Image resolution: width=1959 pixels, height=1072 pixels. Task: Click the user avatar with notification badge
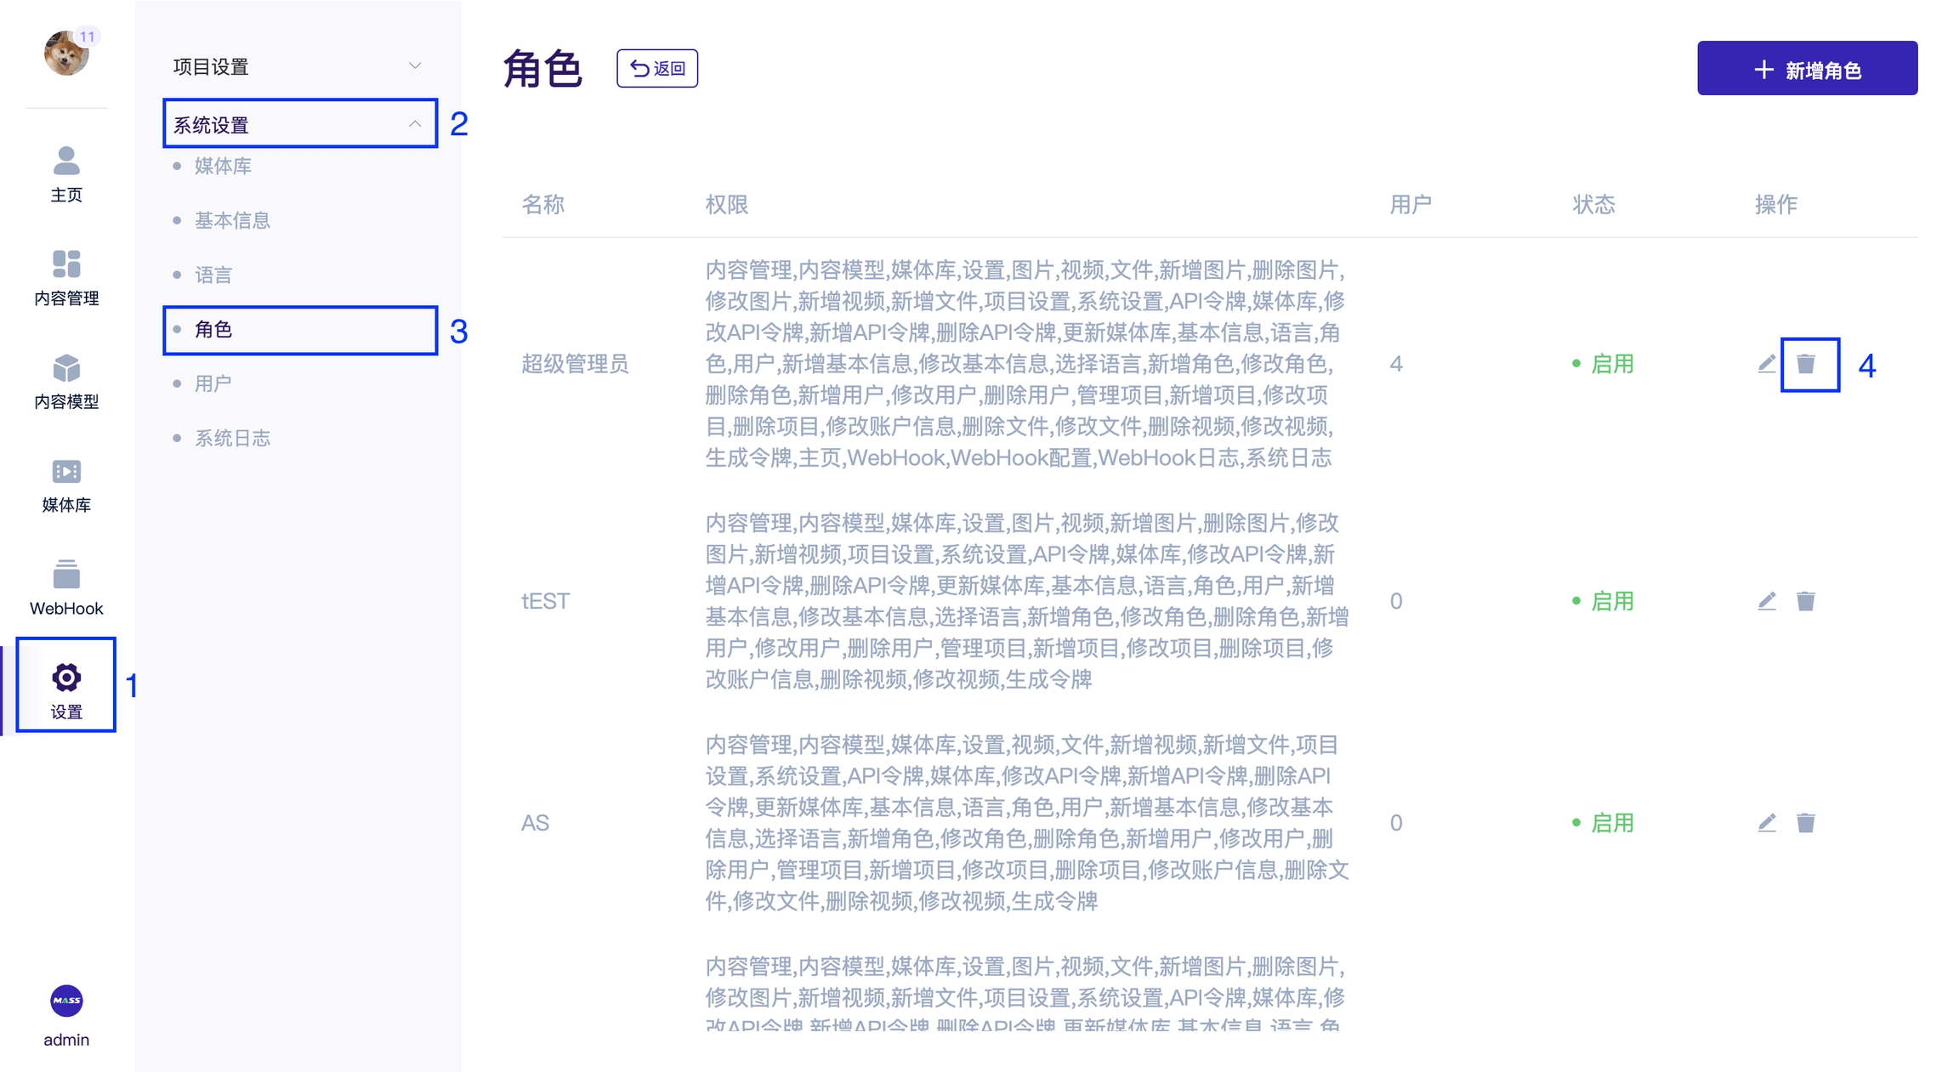(66, 53)
